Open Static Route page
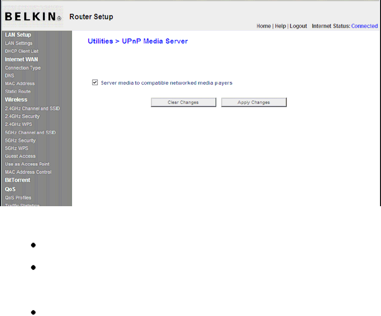The height and width of the screenshot is (316, 381). [x=18, y=92]
